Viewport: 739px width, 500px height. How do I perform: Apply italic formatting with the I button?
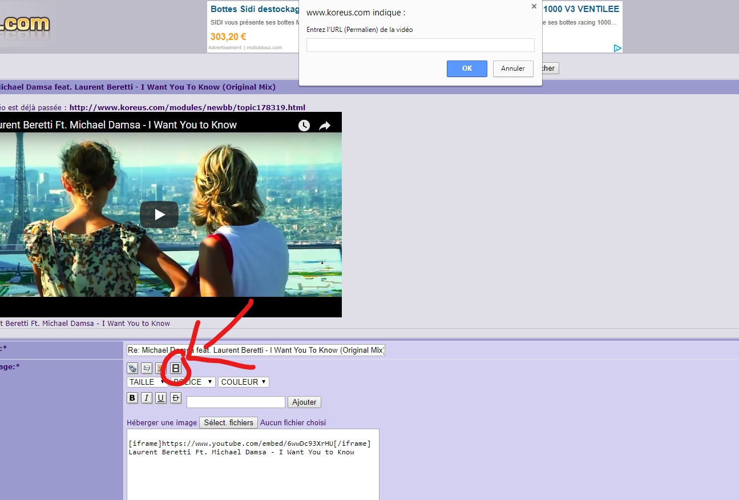147,398
